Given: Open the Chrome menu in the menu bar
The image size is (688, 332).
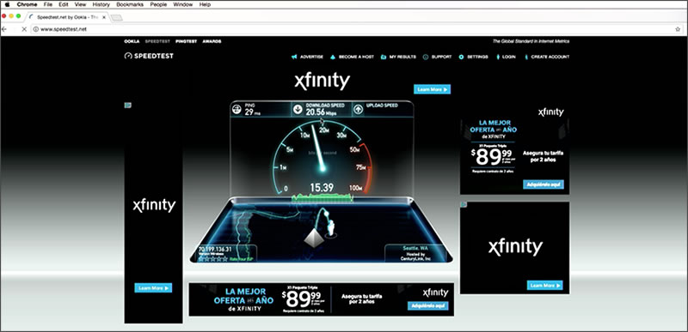Looking at the screenshot, I should tap(28, 4).
